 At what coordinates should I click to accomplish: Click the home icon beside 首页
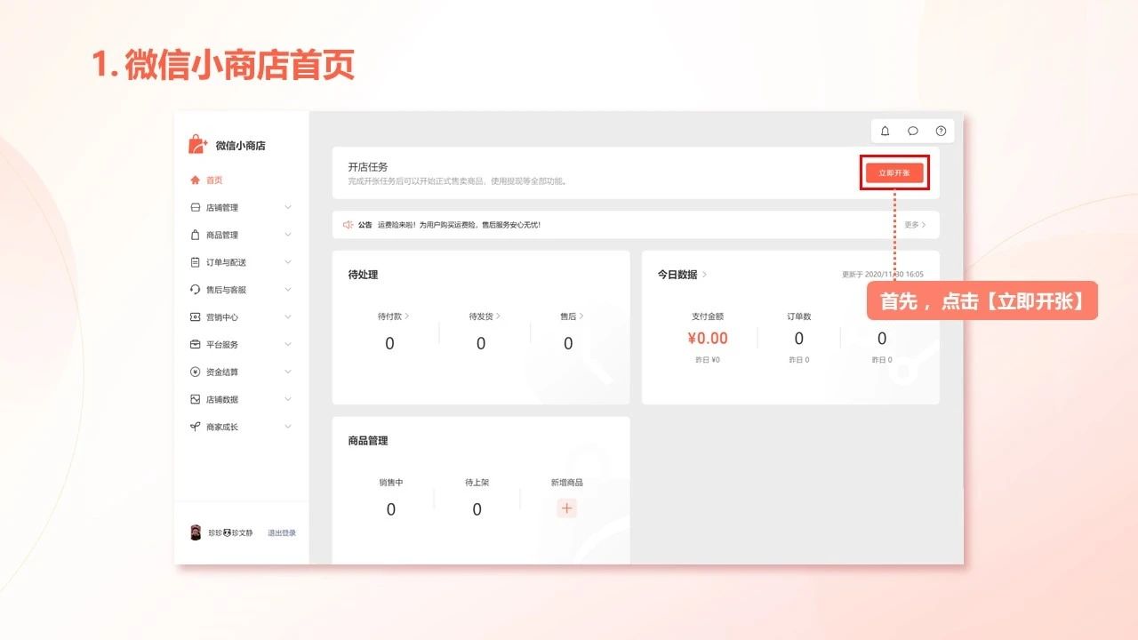[x=196, y=180]
